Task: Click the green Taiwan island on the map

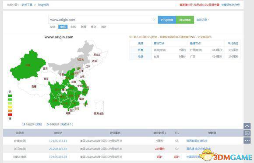Action: click(85, 103)
